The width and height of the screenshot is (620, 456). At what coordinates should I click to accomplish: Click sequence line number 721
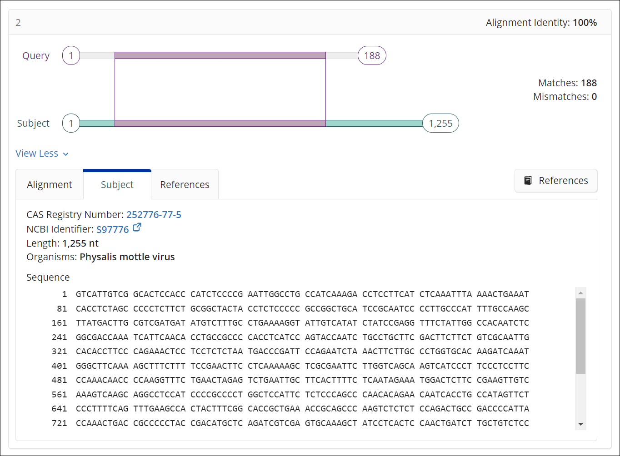pyautogui.click(x=60, y=423)
